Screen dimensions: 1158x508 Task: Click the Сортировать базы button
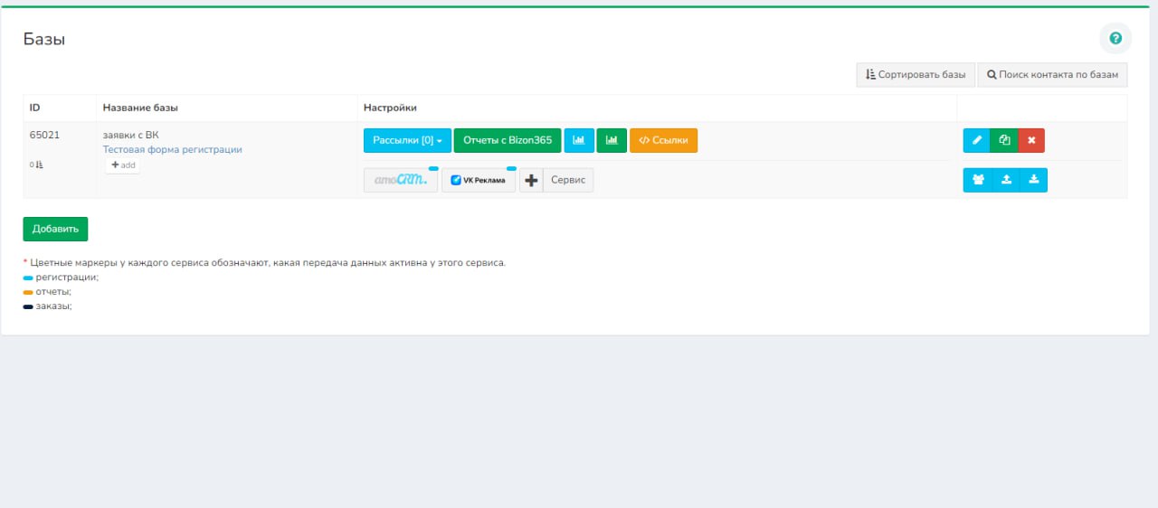[x=916, y=75]
